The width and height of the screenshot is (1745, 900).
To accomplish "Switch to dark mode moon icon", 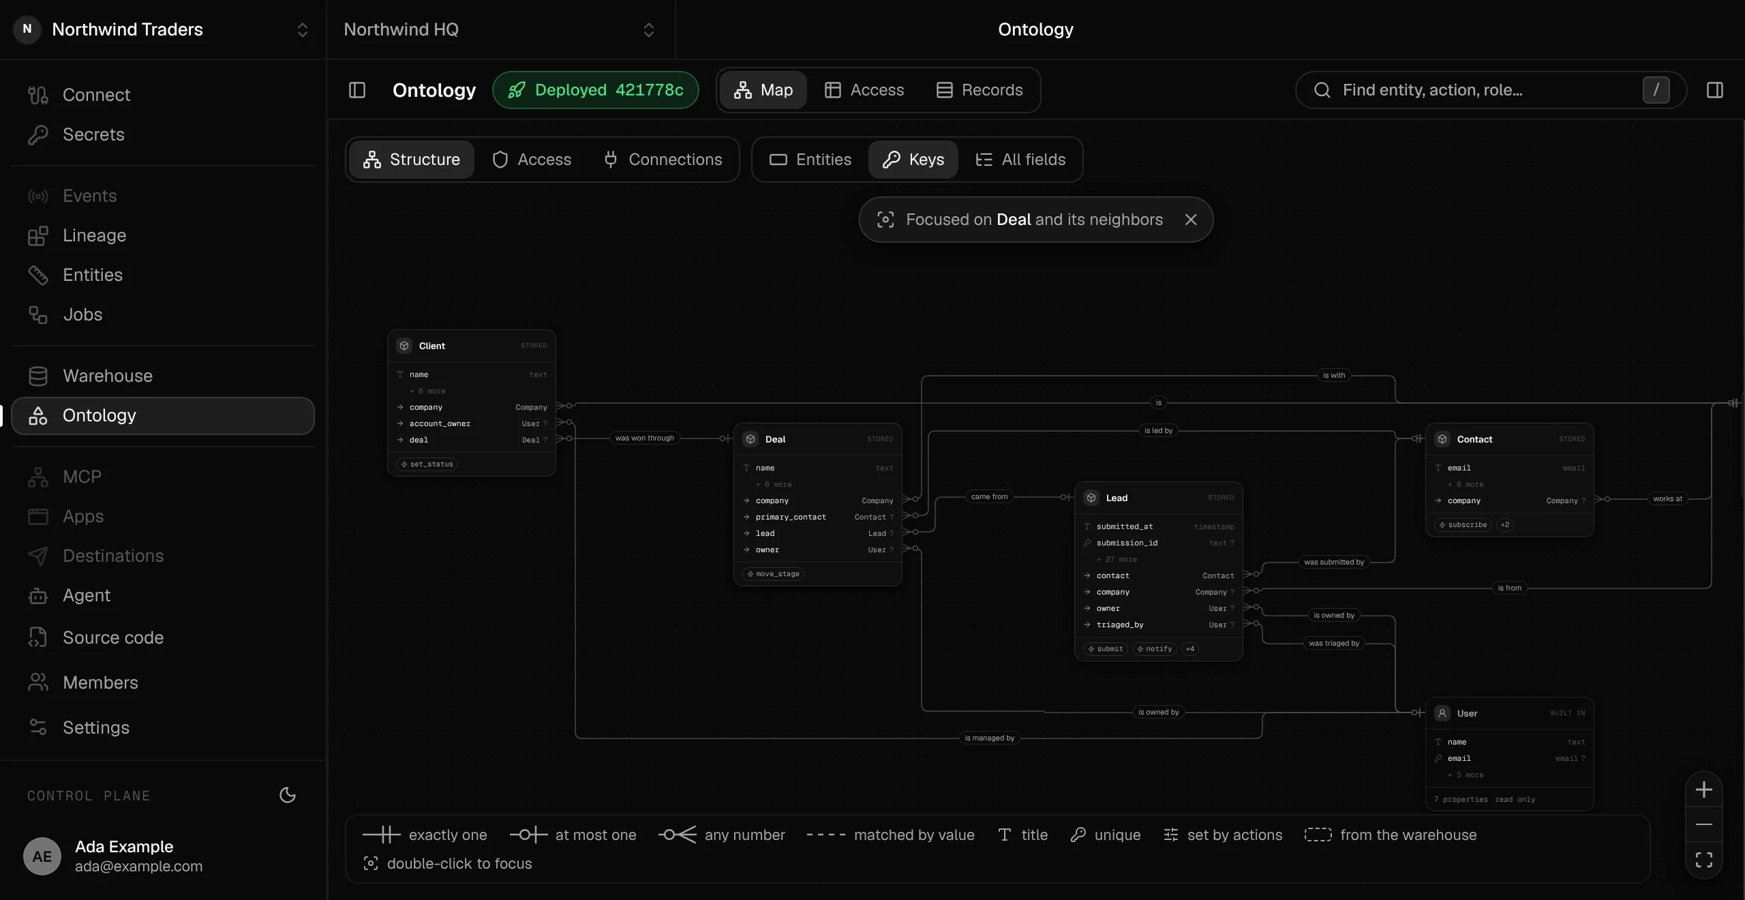I will coord(288,795).
